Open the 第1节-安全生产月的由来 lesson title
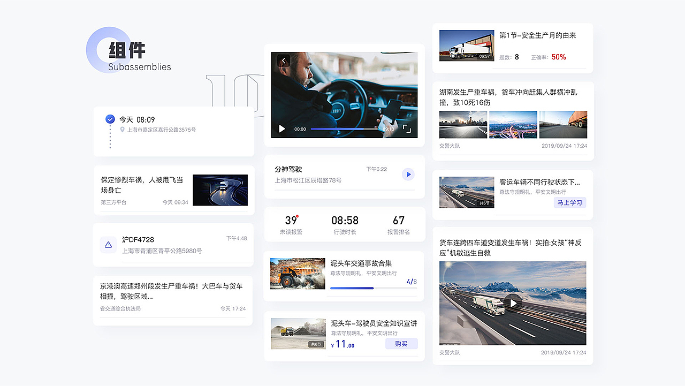Viewport: 685px width, 386px height. (538, 35)
